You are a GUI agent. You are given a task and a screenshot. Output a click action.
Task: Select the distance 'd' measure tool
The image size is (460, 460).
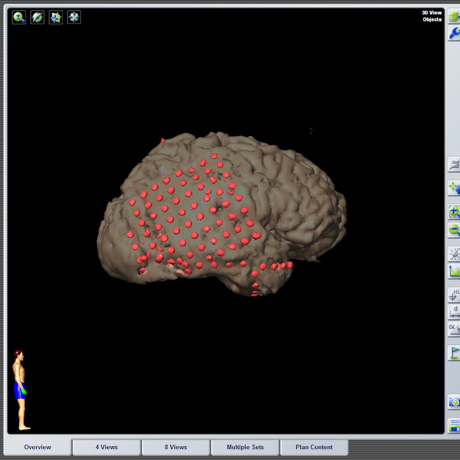454,312
